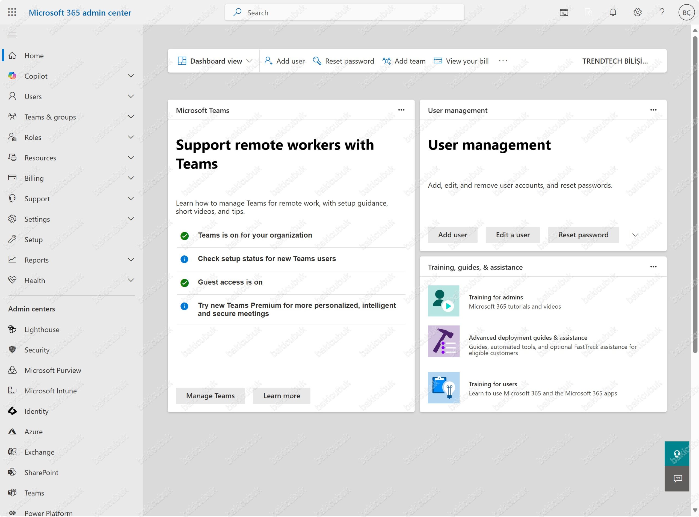Viewport: 699px width, 517px height.
Task: Open the BÇ account profile avatar
Action: [x=686, y=13]
